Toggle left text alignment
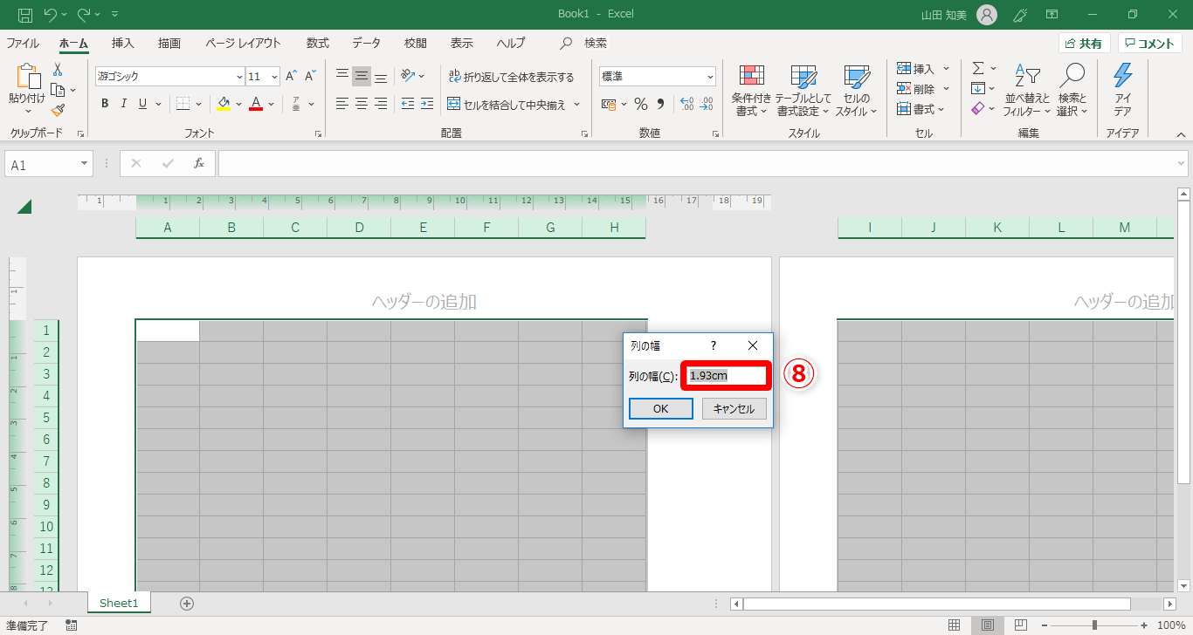This screenshot has width=1193, height=635. [x=342, y=104]
